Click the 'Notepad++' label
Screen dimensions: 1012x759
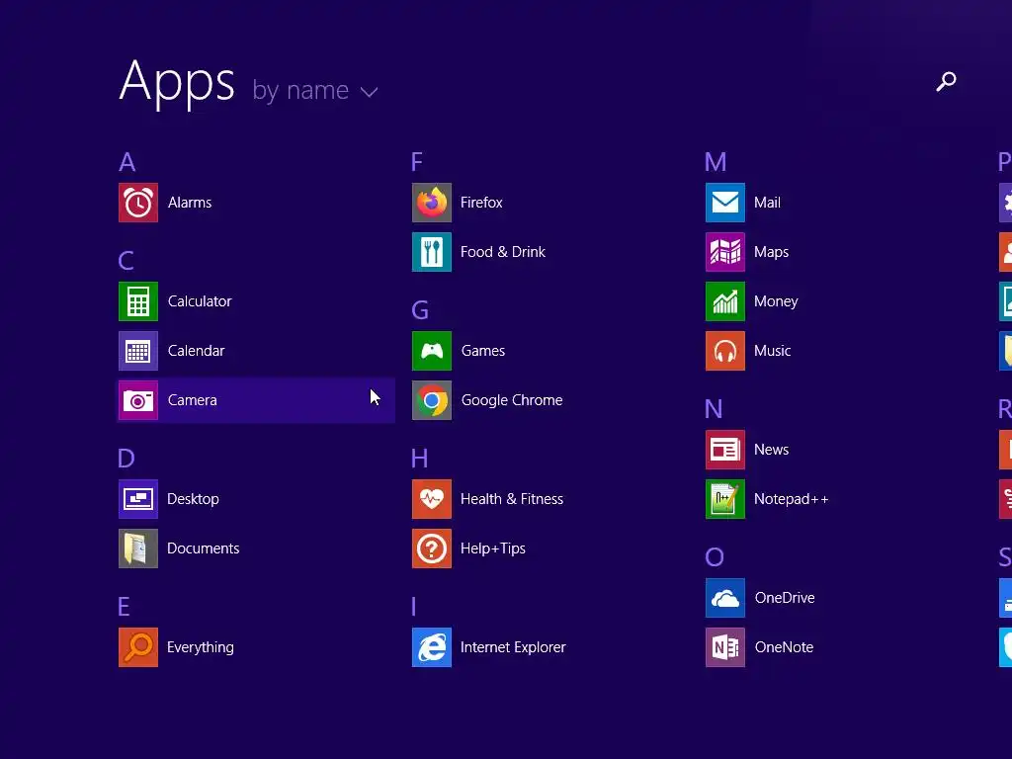click(792, 499)
